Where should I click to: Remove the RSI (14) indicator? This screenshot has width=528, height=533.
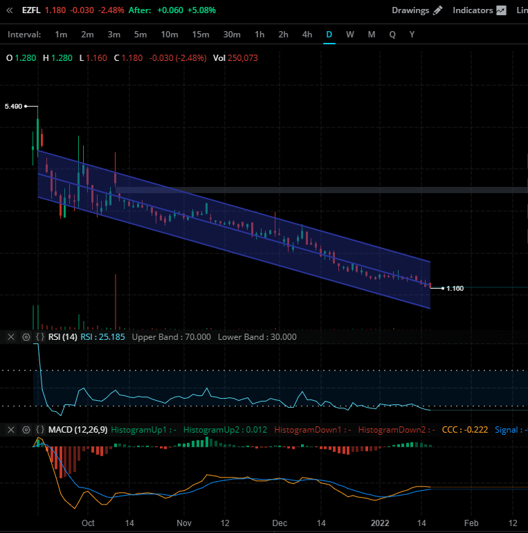point(11,337)
